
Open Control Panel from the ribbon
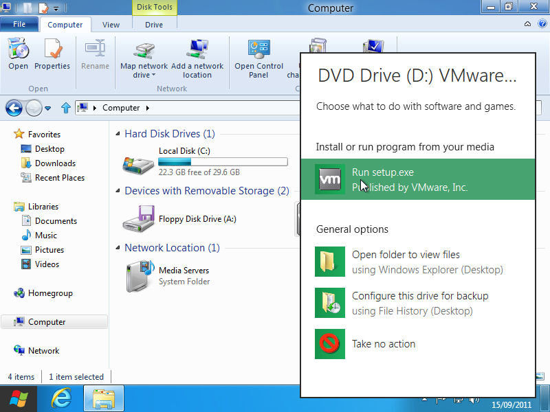(258, 51)
